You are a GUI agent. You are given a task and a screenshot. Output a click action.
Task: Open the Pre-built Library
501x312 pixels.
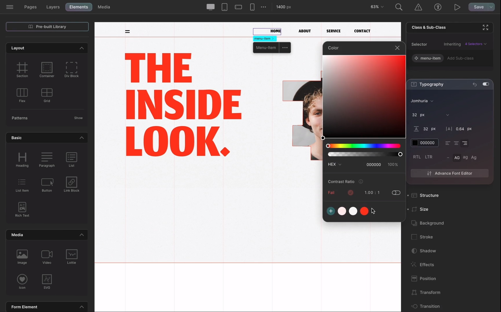pos(47,27)
